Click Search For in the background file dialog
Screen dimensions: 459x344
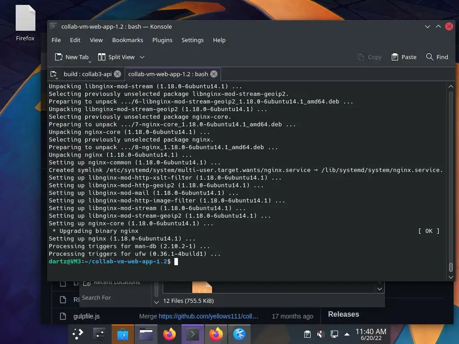pyautogui.click(x=96, y=297)
